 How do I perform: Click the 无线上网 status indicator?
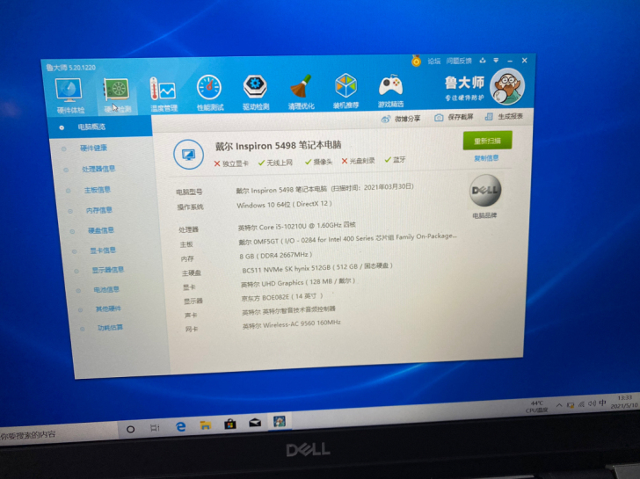(x=275, y=163)
